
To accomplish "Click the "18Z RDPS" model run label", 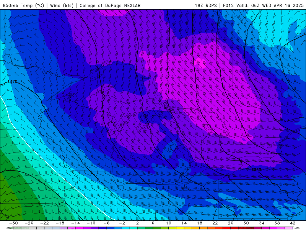I will [206, 5].
